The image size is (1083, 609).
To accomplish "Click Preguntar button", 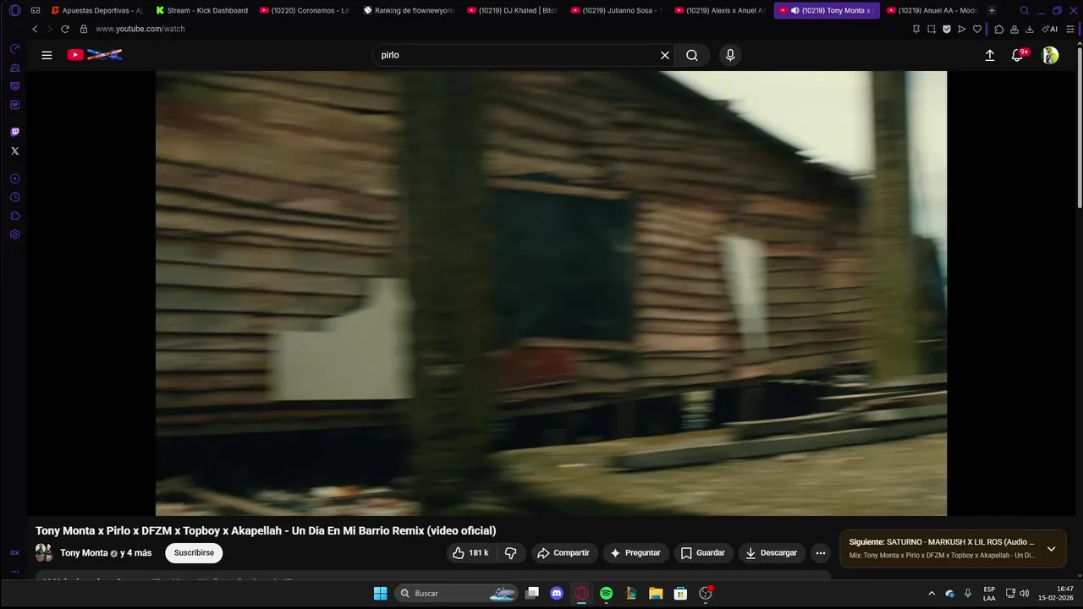I will click(x=635, y=553).
